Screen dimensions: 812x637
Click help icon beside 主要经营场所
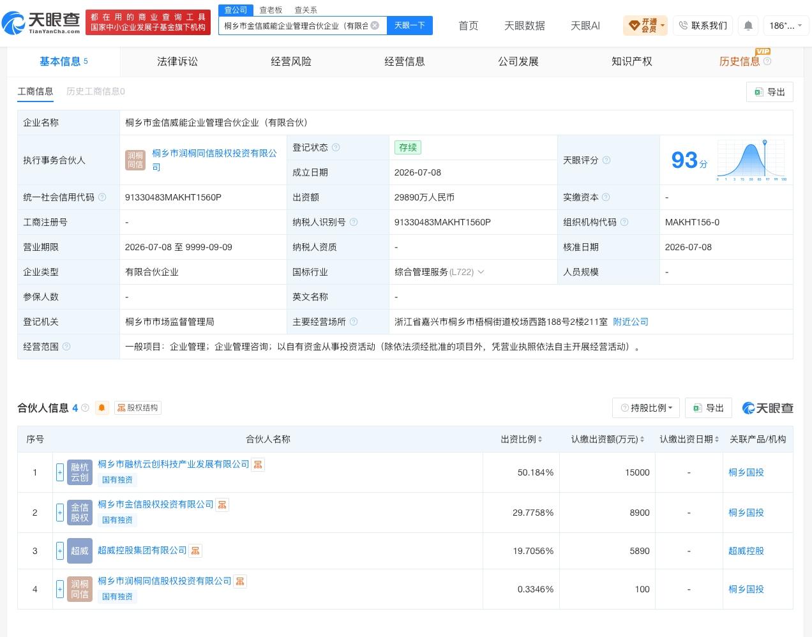coord(354,322)
